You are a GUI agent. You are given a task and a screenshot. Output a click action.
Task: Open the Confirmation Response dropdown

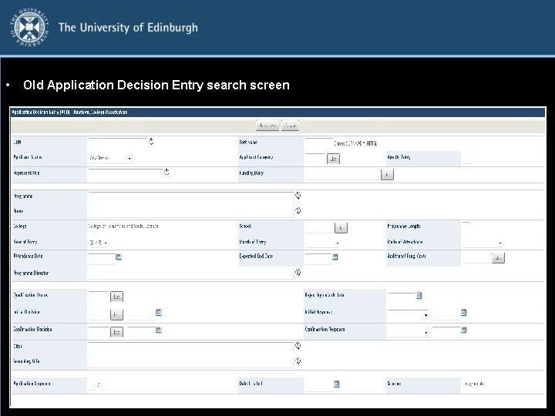pos(408,332)
